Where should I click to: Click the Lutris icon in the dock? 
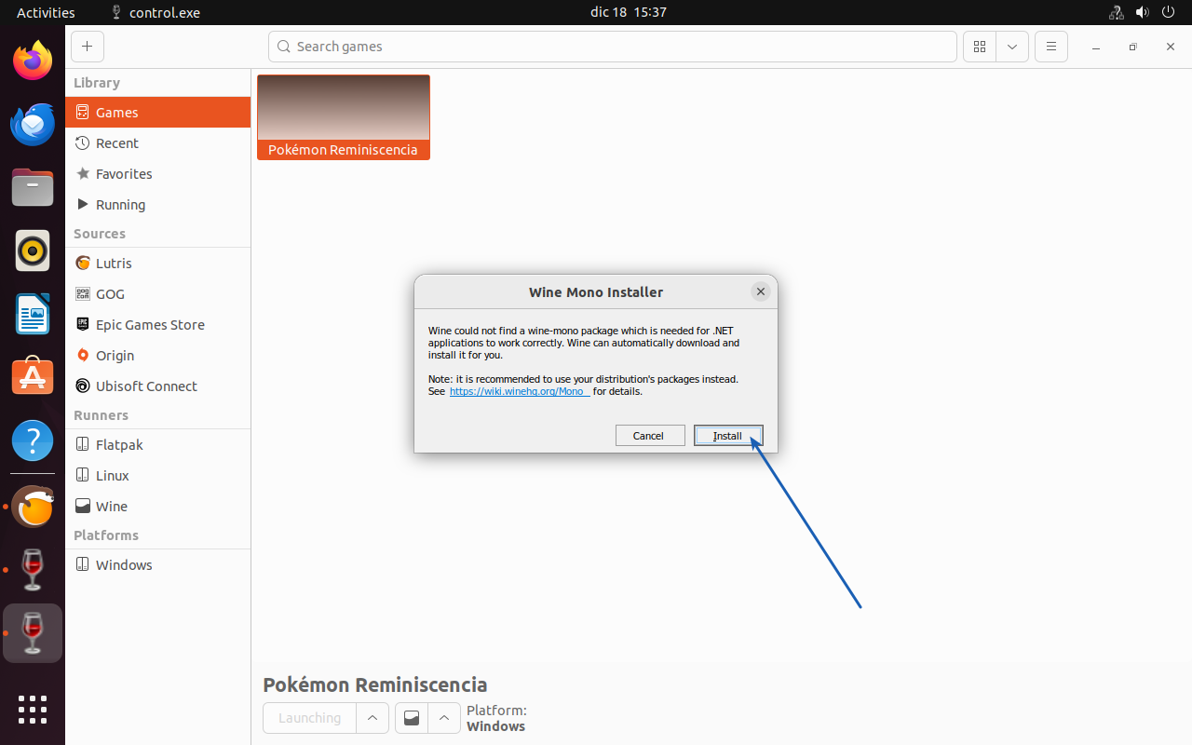click(33, 507)
